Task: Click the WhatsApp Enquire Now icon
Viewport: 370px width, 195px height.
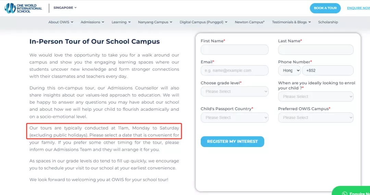Action: click(x=345, y=193)
